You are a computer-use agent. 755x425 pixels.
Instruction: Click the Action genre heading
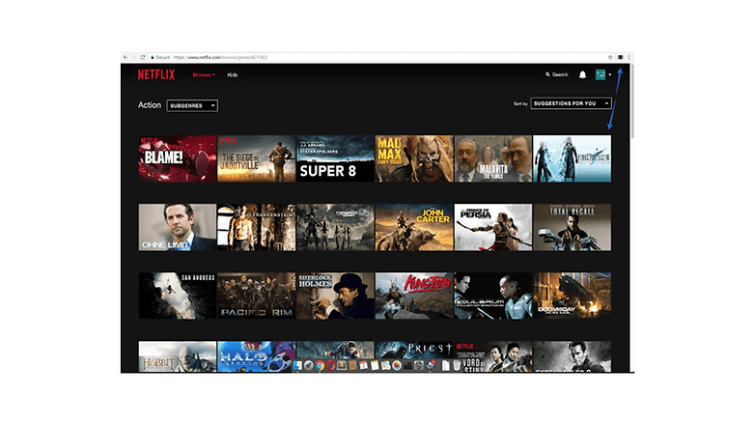[x=150, y=105]
